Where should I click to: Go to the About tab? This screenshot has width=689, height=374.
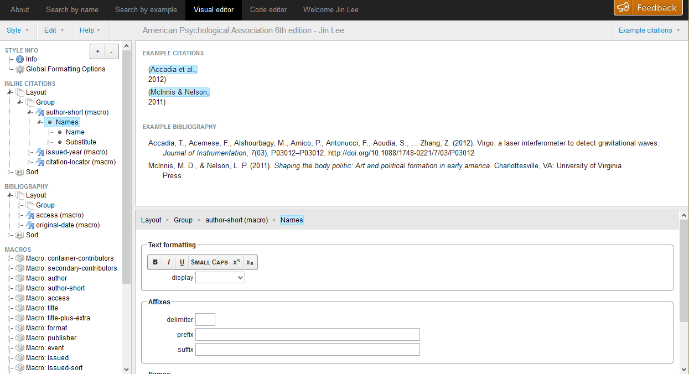pos(20,9)
